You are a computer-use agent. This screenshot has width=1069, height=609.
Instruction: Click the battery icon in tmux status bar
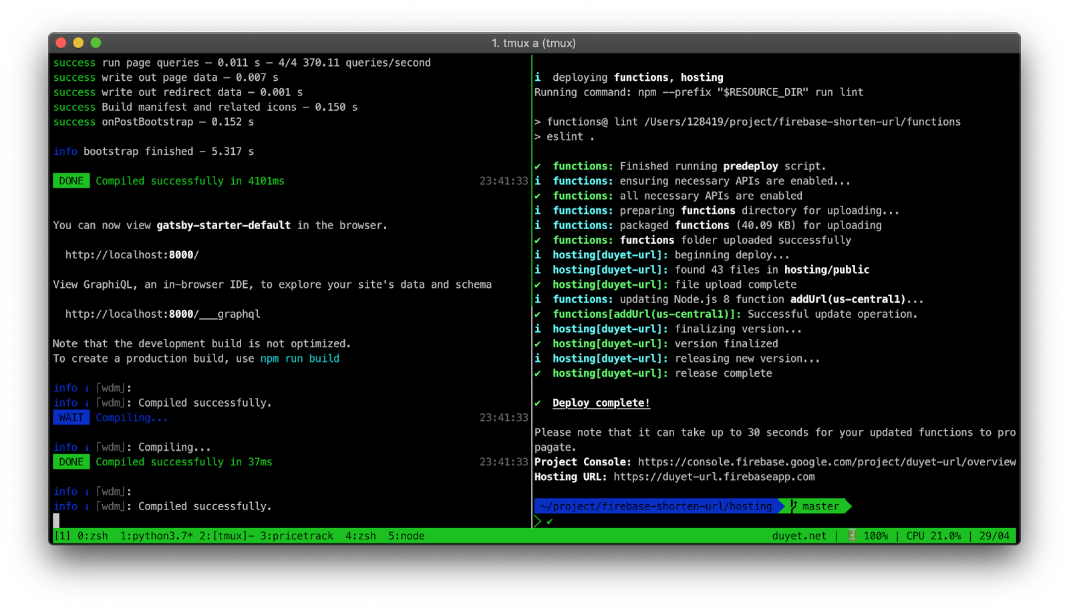[x=852, y=536]
